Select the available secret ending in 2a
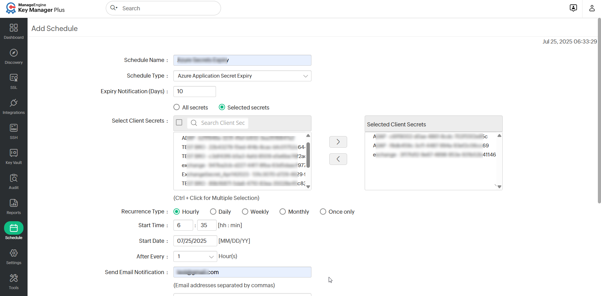 [x=243, y=156]
